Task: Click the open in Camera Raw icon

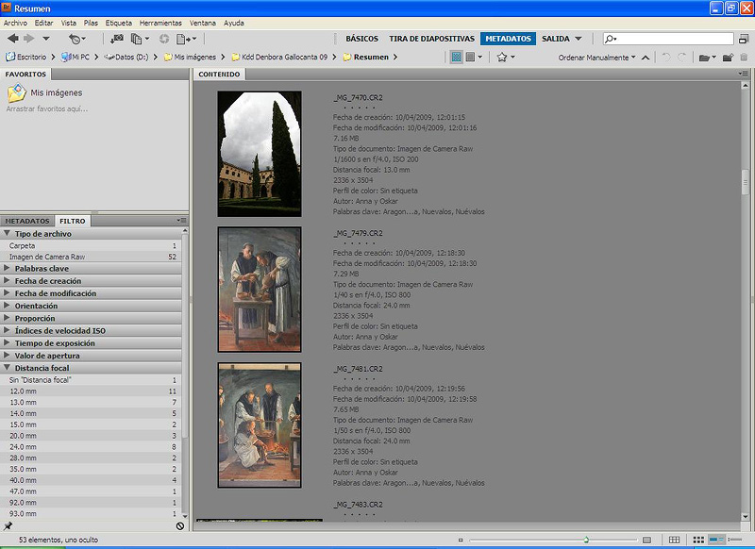Action: coord(164,39)
